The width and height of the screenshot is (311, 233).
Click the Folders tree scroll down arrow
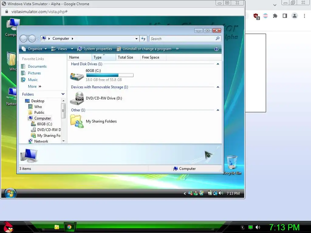click(63, 141)
